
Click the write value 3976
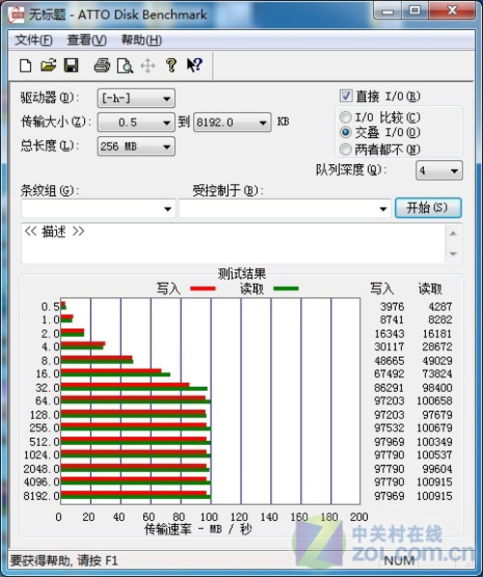tap(392, 306)
